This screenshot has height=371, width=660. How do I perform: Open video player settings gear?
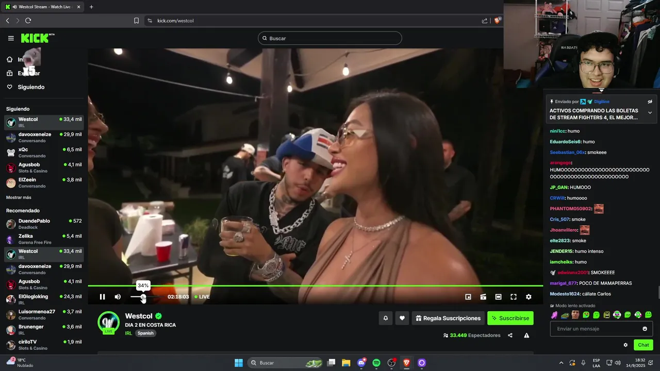click(529, 297)
